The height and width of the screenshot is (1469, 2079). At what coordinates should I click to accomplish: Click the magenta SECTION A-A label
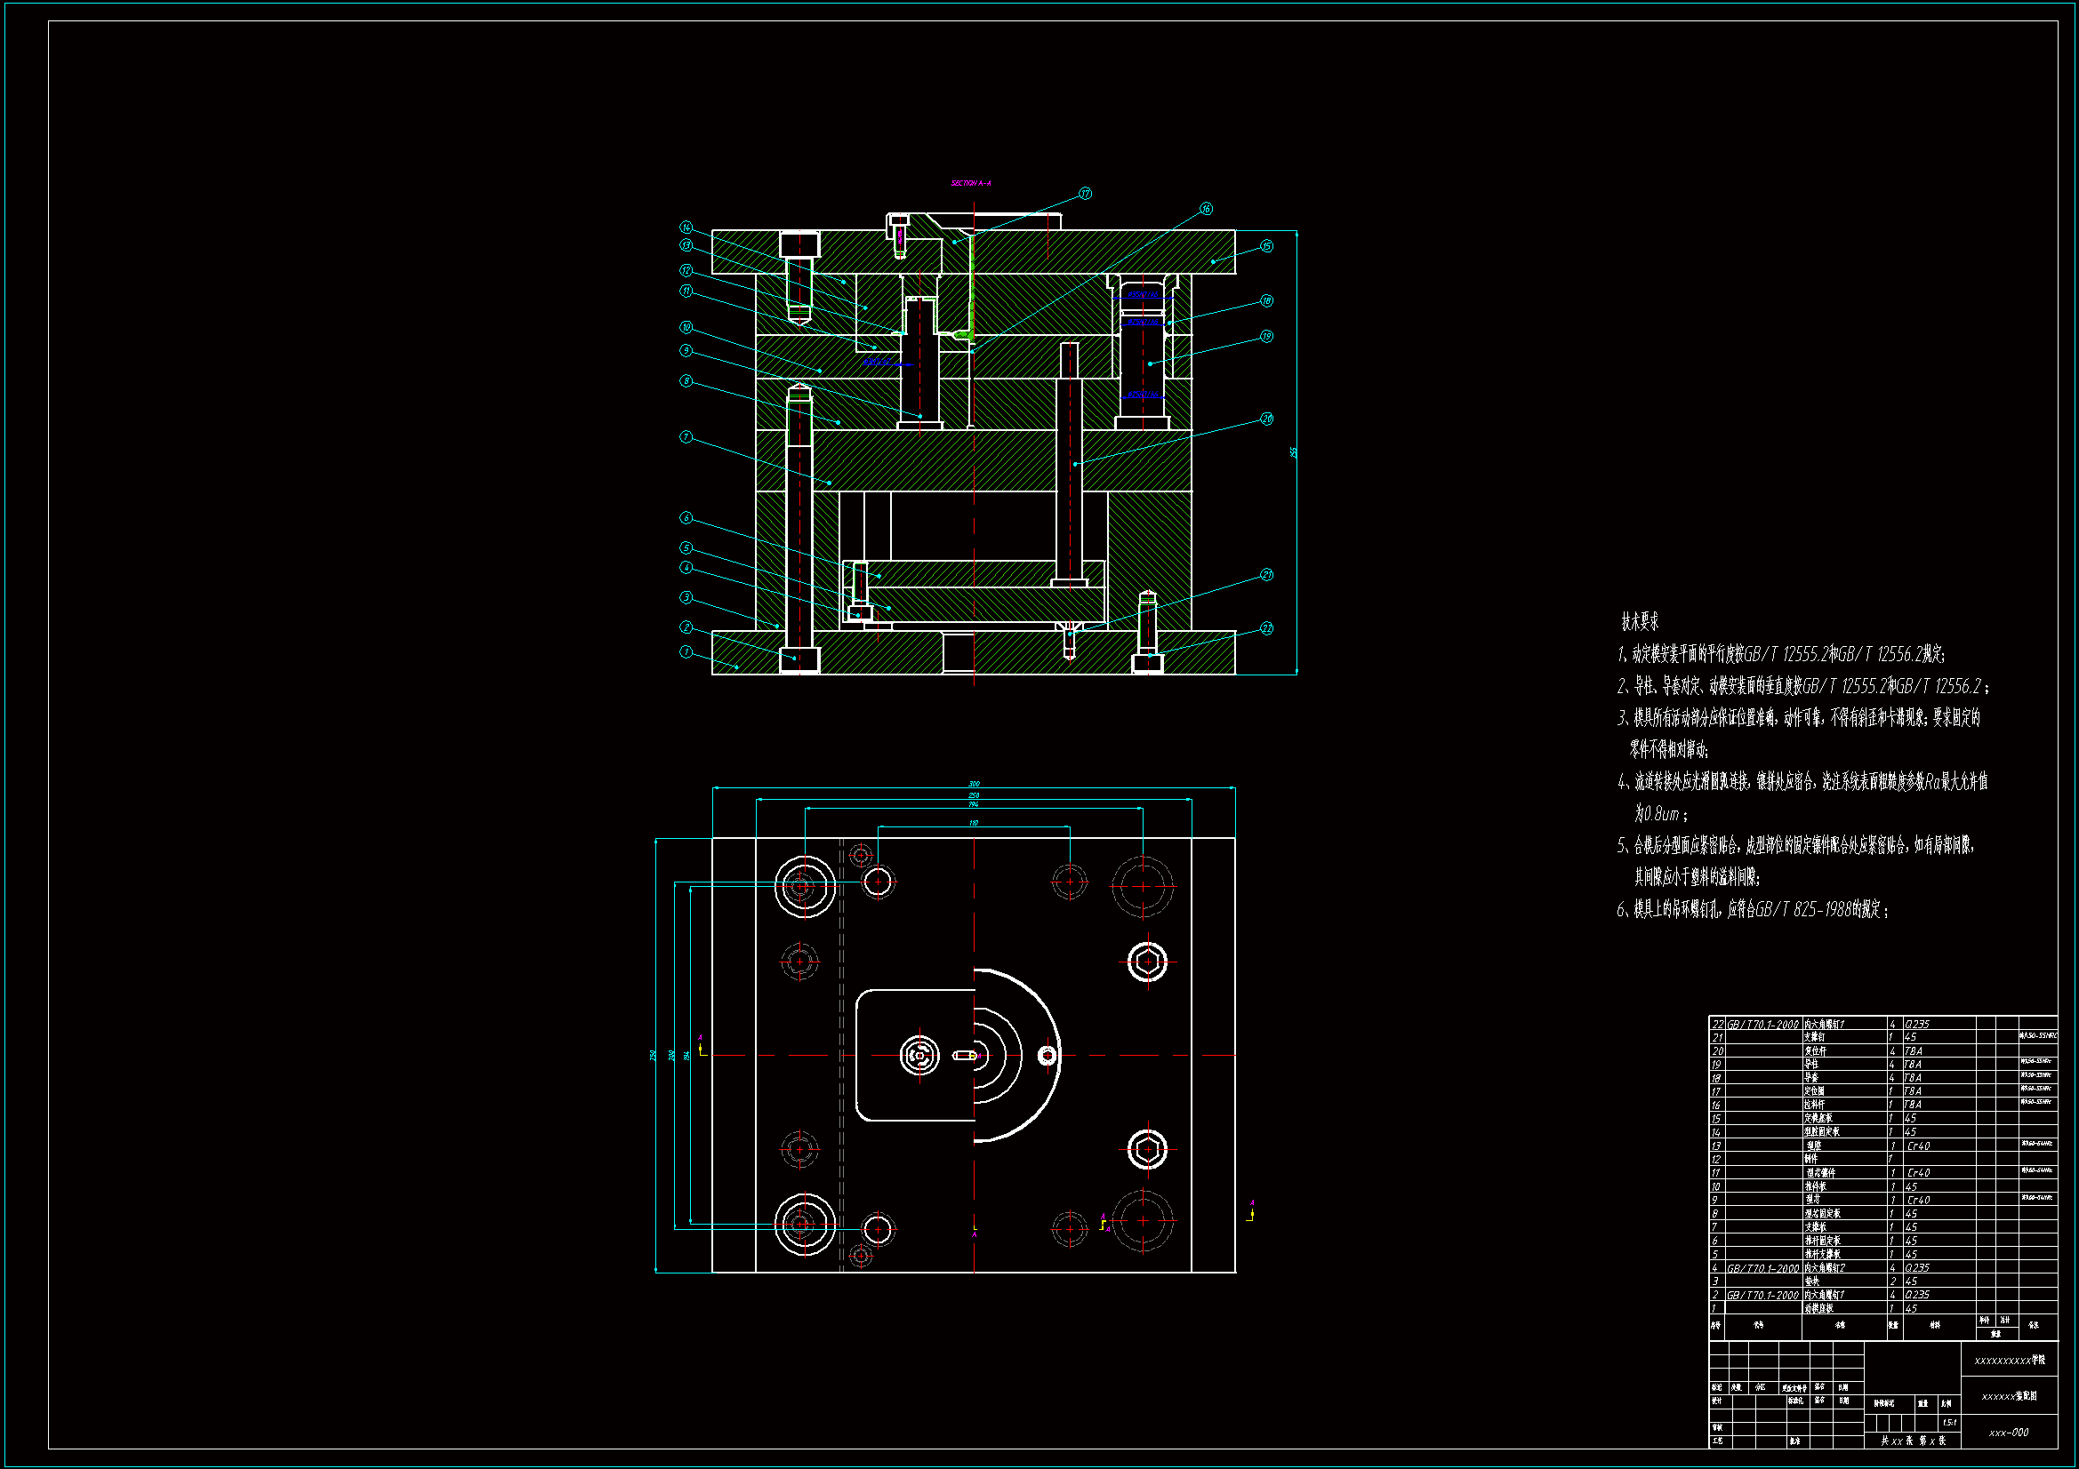(971, 184)
